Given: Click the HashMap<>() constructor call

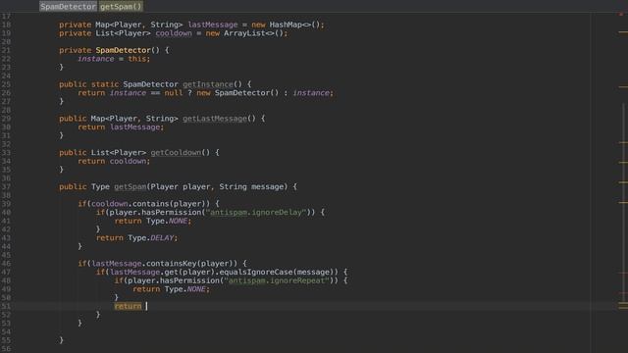Looking at the screenshot, I should click(294, 25).
